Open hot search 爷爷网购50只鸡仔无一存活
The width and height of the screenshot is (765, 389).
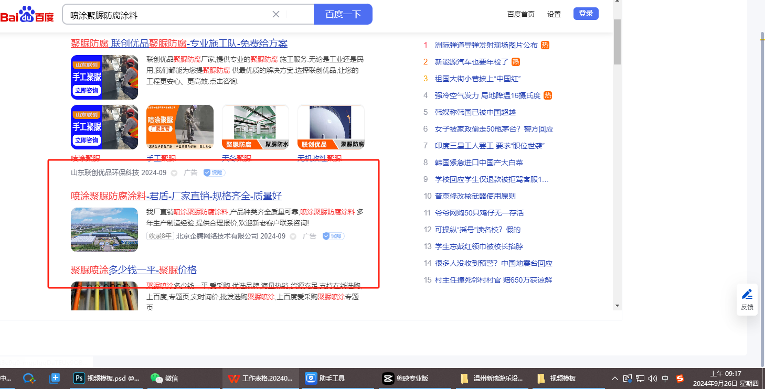[x=479, y=213]
